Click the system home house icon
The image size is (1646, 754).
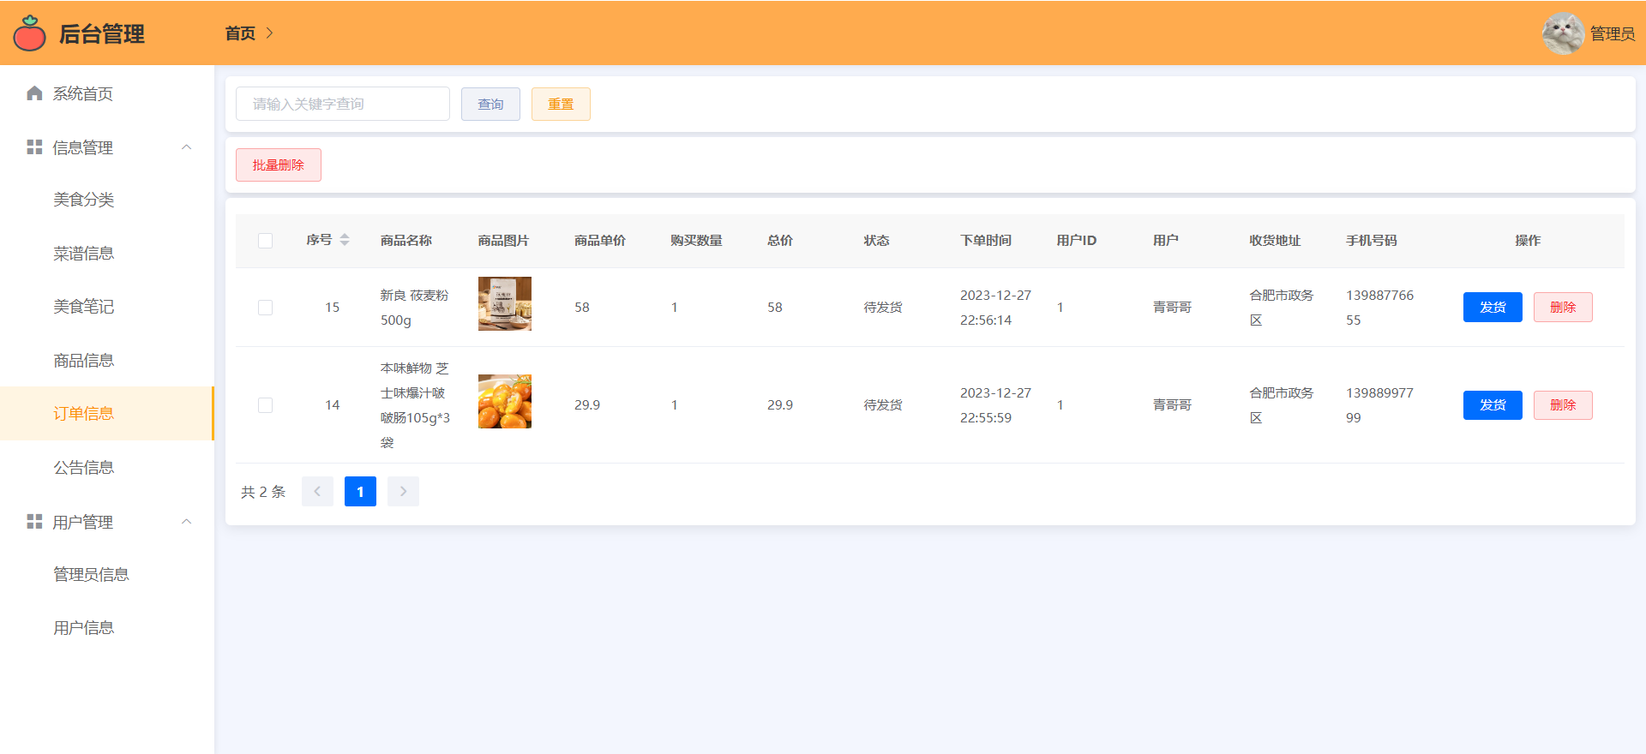click(34, 93)
